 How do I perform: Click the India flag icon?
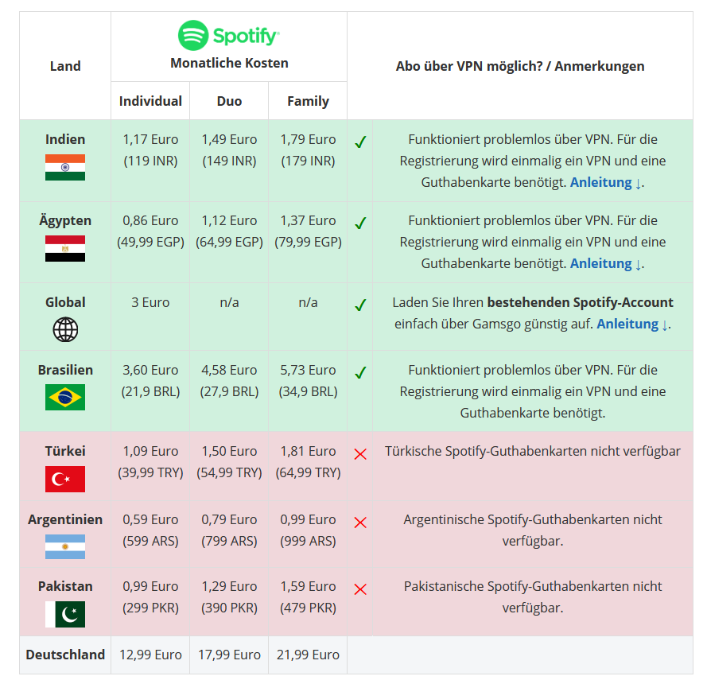tap(65, 167)
